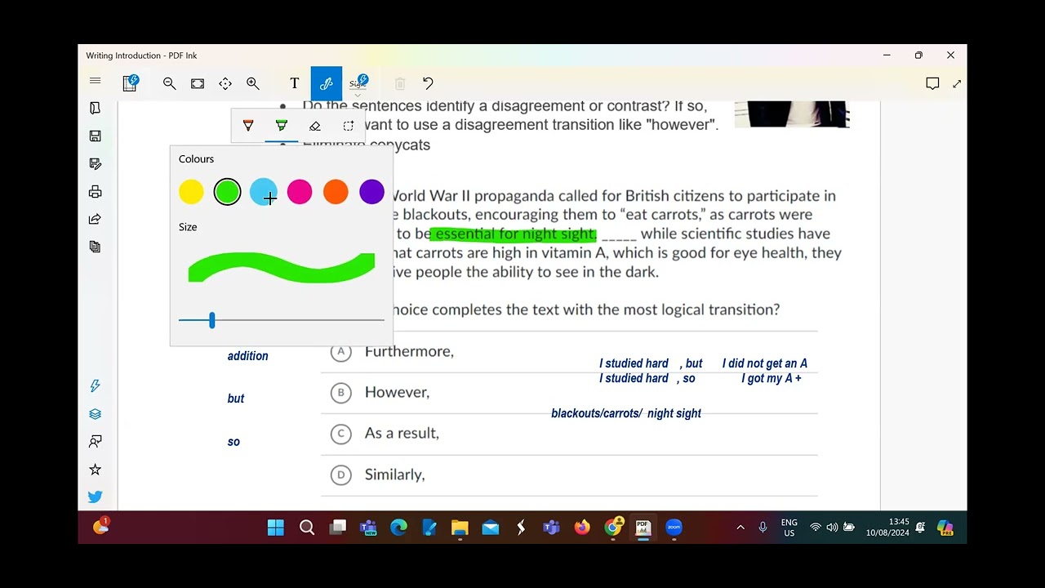Click the delete trash icon

[x=400, y=83]
